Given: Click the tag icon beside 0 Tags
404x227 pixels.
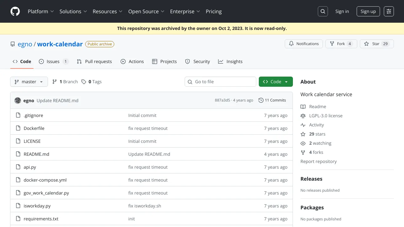Looking at the screenshot, I should click(x=84, y=82).
